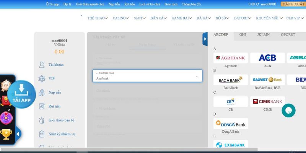Expand the CASINO menu
The image size is (306, 153).
pyautogui.click(x=120, y=18)
